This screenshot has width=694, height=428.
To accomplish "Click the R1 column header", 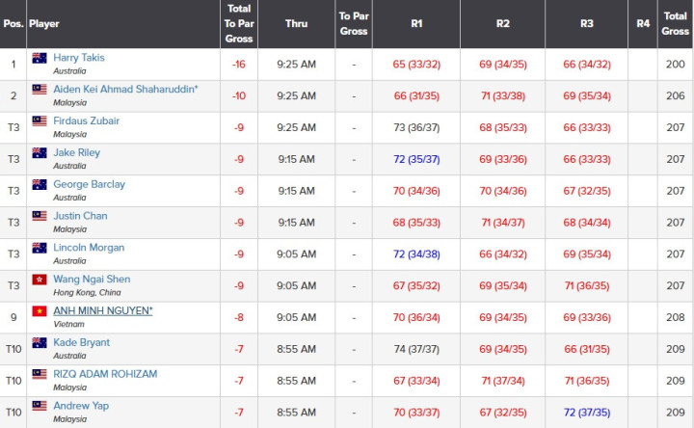I will [416, 24].
